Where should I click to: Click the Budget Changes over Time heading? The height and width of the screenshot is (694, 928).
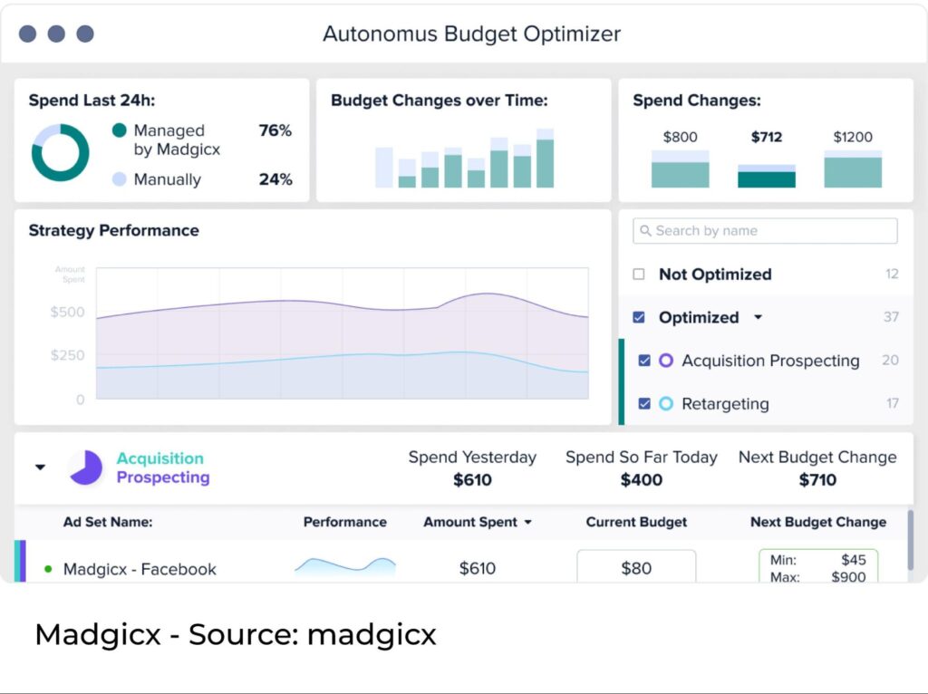pyautogui.click(x=440, y=101)
